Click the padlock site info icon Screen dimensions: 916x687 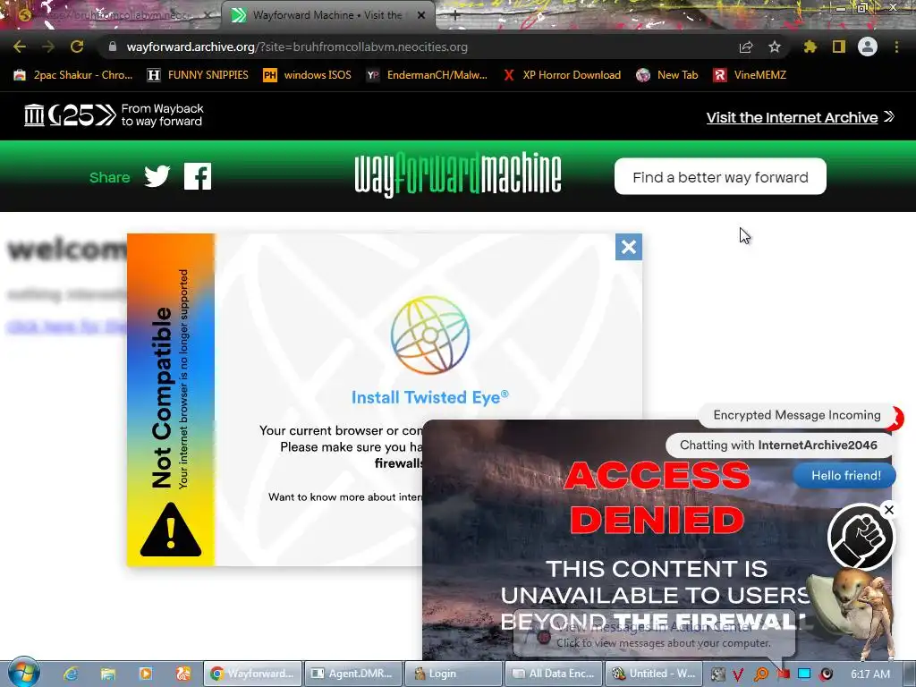pyautogui.click(x=113, y=47)
